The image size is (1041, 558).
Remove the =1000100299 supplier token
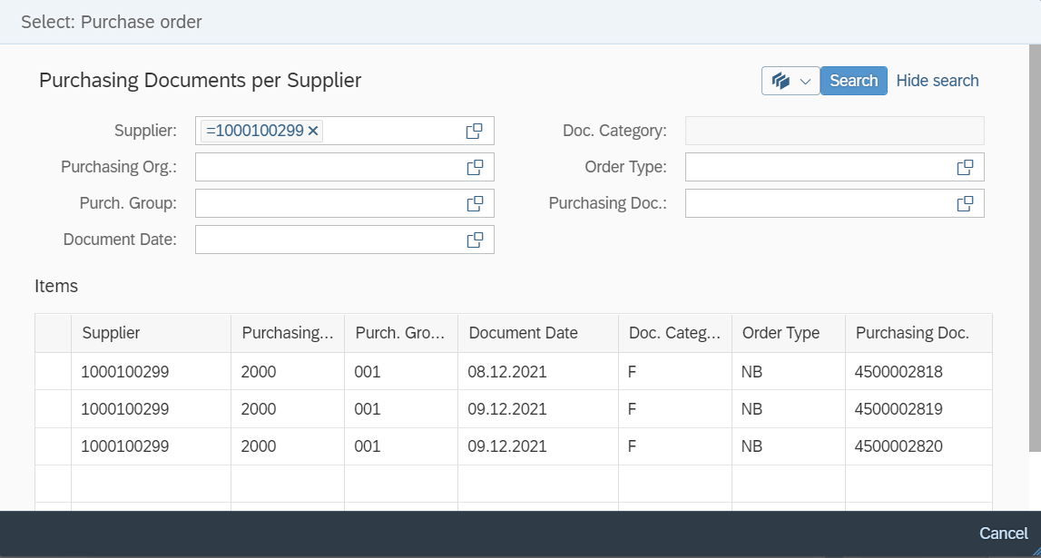click(x=313, y=132)
